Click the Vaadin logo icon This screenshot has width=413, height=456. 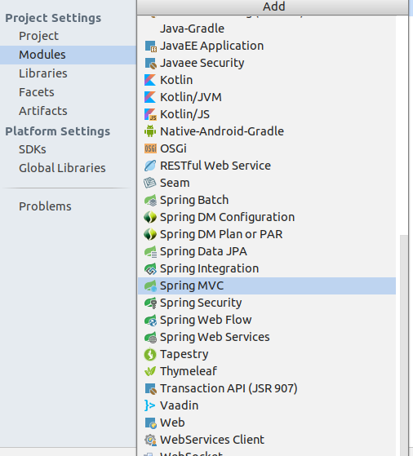tap(149, 405)
